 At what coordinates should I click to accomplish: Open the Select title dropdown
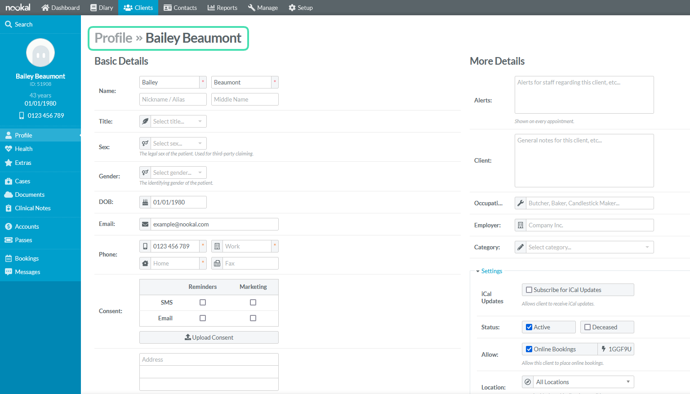(173, 121)
